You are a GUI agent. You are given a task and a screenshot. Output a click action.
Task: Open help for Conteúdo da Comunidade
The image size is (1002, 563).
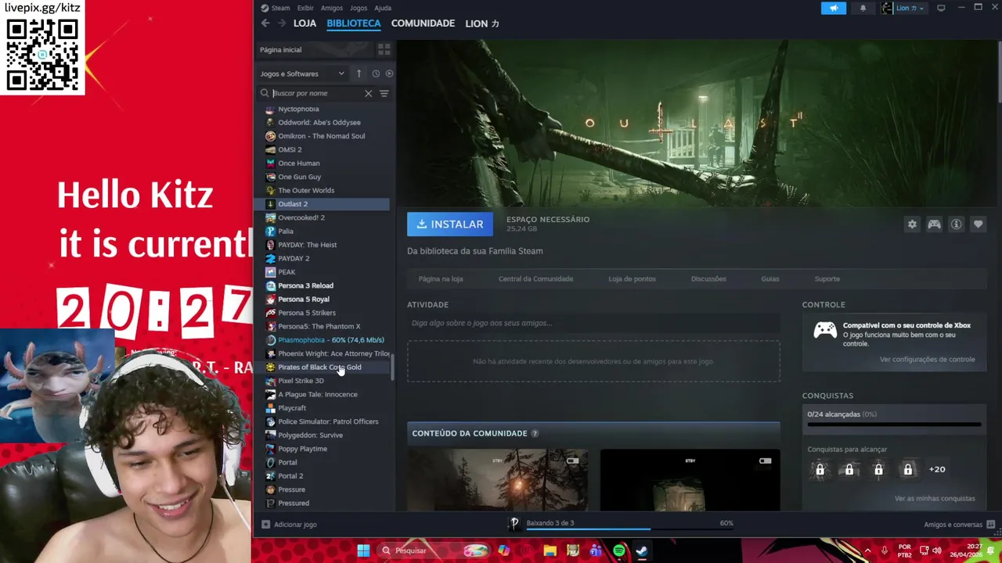(x=535, y=433)
